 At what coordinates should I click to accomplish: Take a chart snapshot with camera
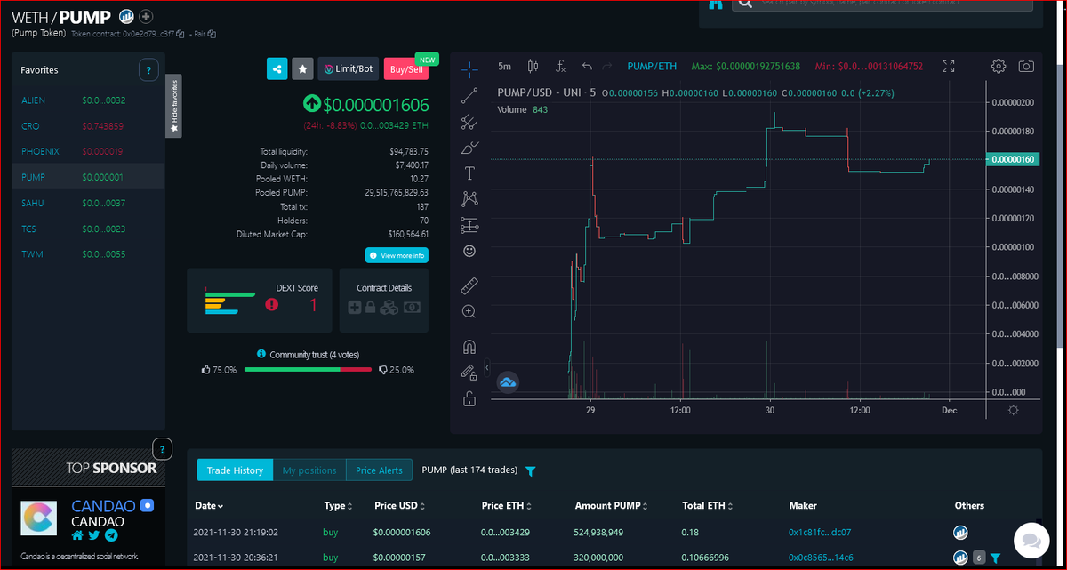[x=1026, y=66]
